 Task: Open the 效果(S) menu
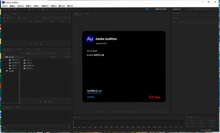pyautogui.click(x=36, y=6)
